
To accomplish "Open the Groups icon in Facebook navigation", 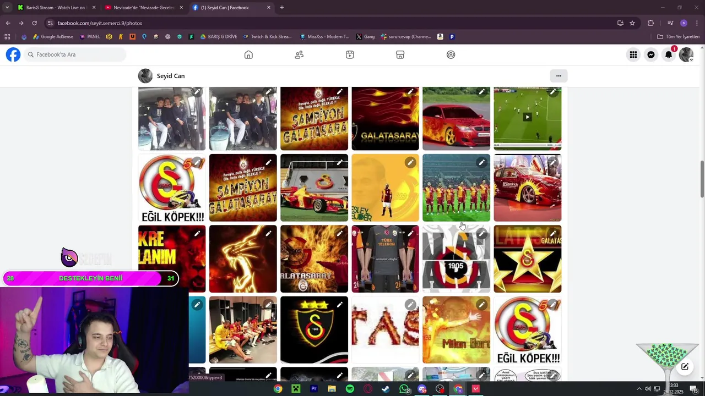I will 451,54.
